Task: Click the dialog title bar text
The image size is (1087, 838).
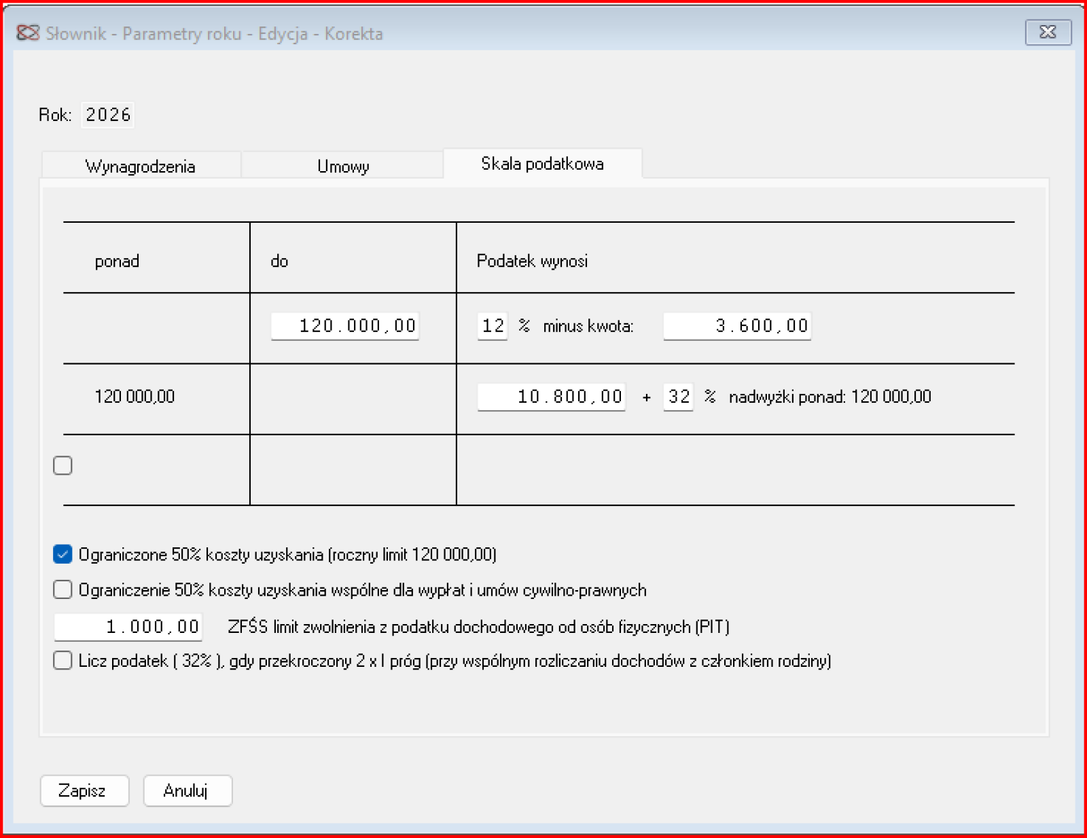Action: tap(214, 33)
